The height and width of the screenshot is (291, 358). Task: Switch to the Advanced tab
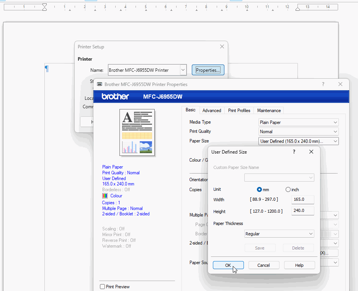click(x=212, y=111)
